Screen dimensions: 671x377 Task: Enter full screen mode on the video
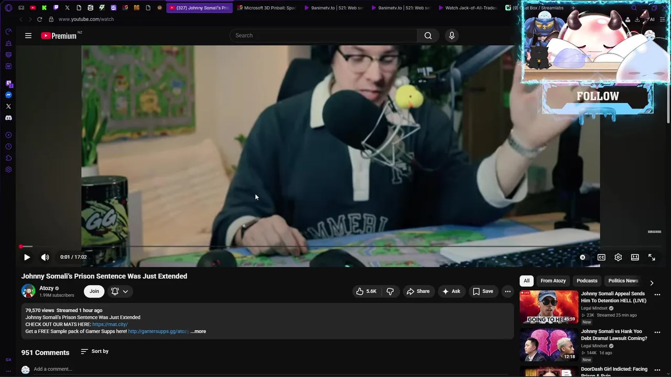pos(652,257)
